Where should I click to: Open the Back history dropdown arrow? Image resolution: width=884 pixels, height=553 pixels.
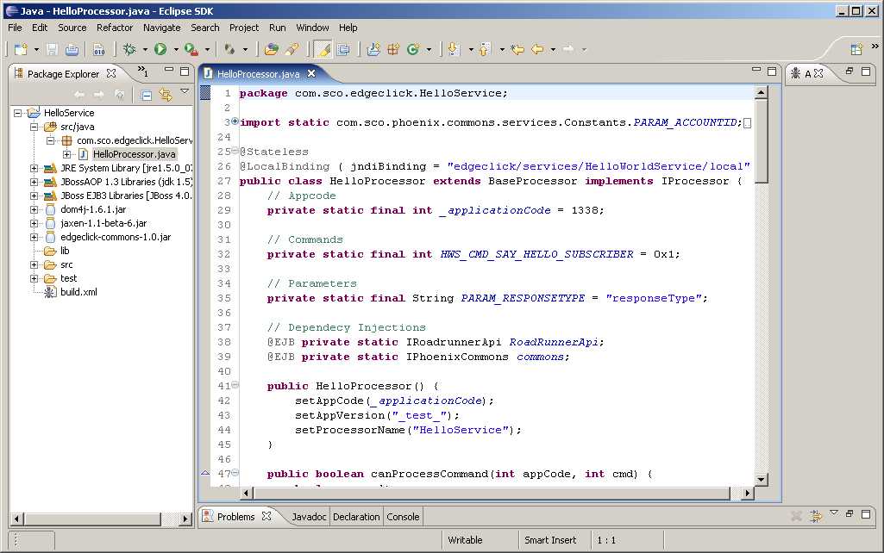point(553,50)
